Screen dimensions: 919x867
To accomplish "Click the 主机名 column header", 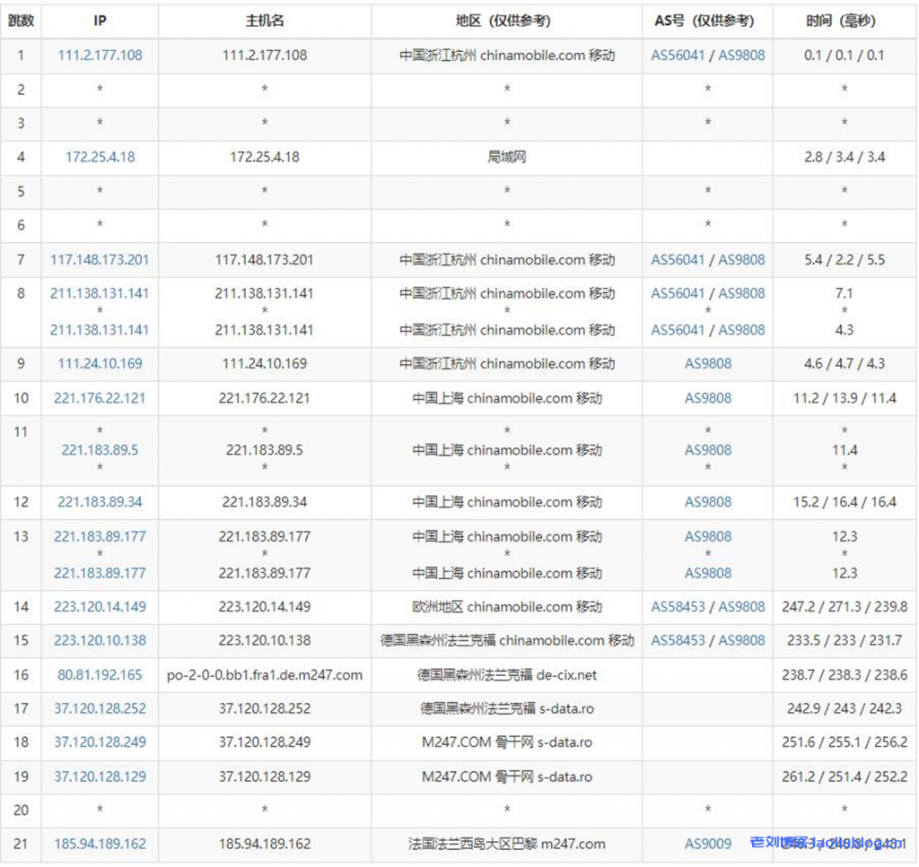I will (x=264, y=20).
